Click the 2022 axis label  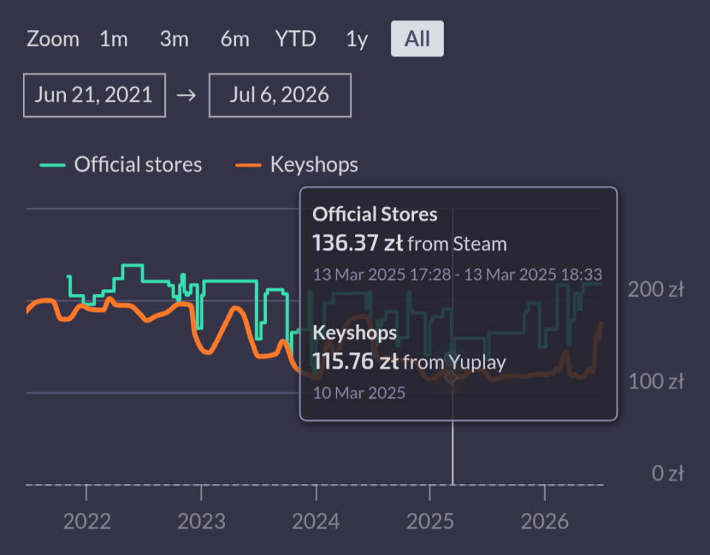click(x=87, y=522)
